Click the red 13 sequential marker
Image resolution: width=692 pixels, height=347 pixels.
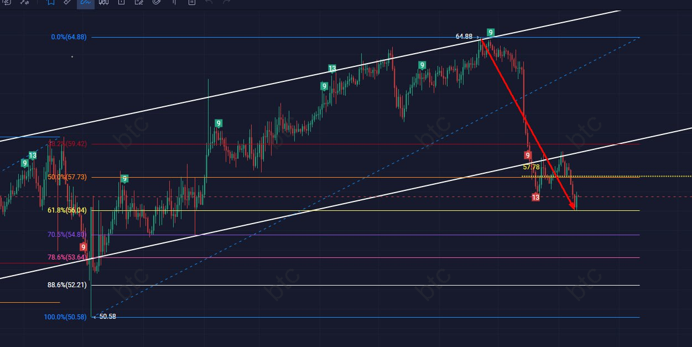pyautogui.click(x=535, y=197)
